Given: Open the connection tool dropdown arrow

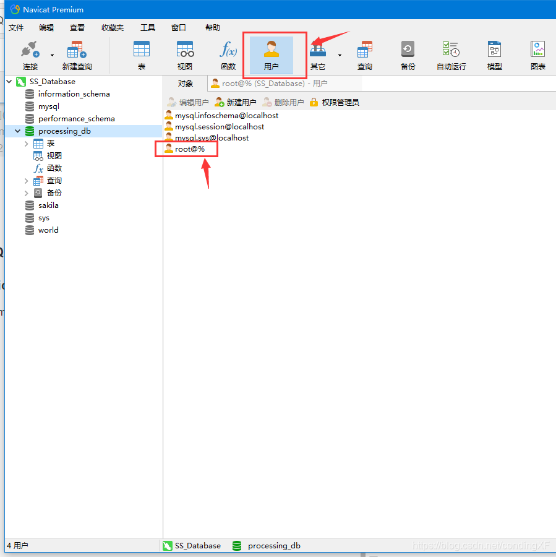Looking at the screenshot, I should tap(52, 56).
